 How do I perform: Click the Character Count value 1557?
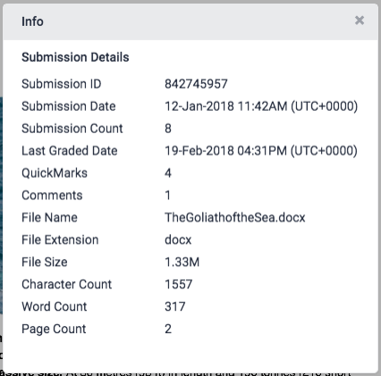[x=178, y=284]
